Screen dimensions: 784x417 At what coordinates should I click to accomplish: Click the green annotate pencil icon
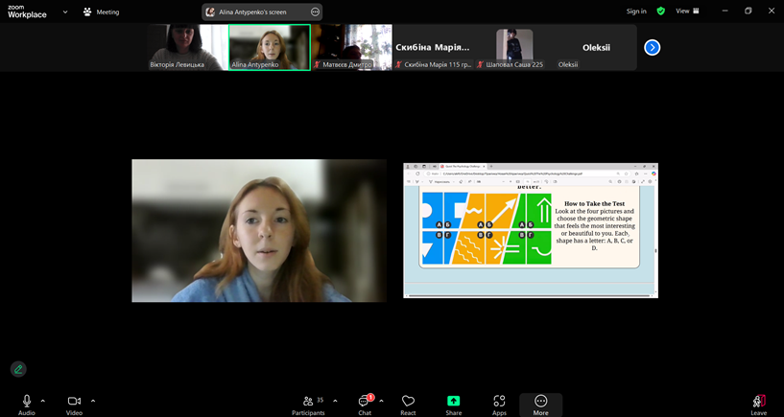tap(18, 370)
